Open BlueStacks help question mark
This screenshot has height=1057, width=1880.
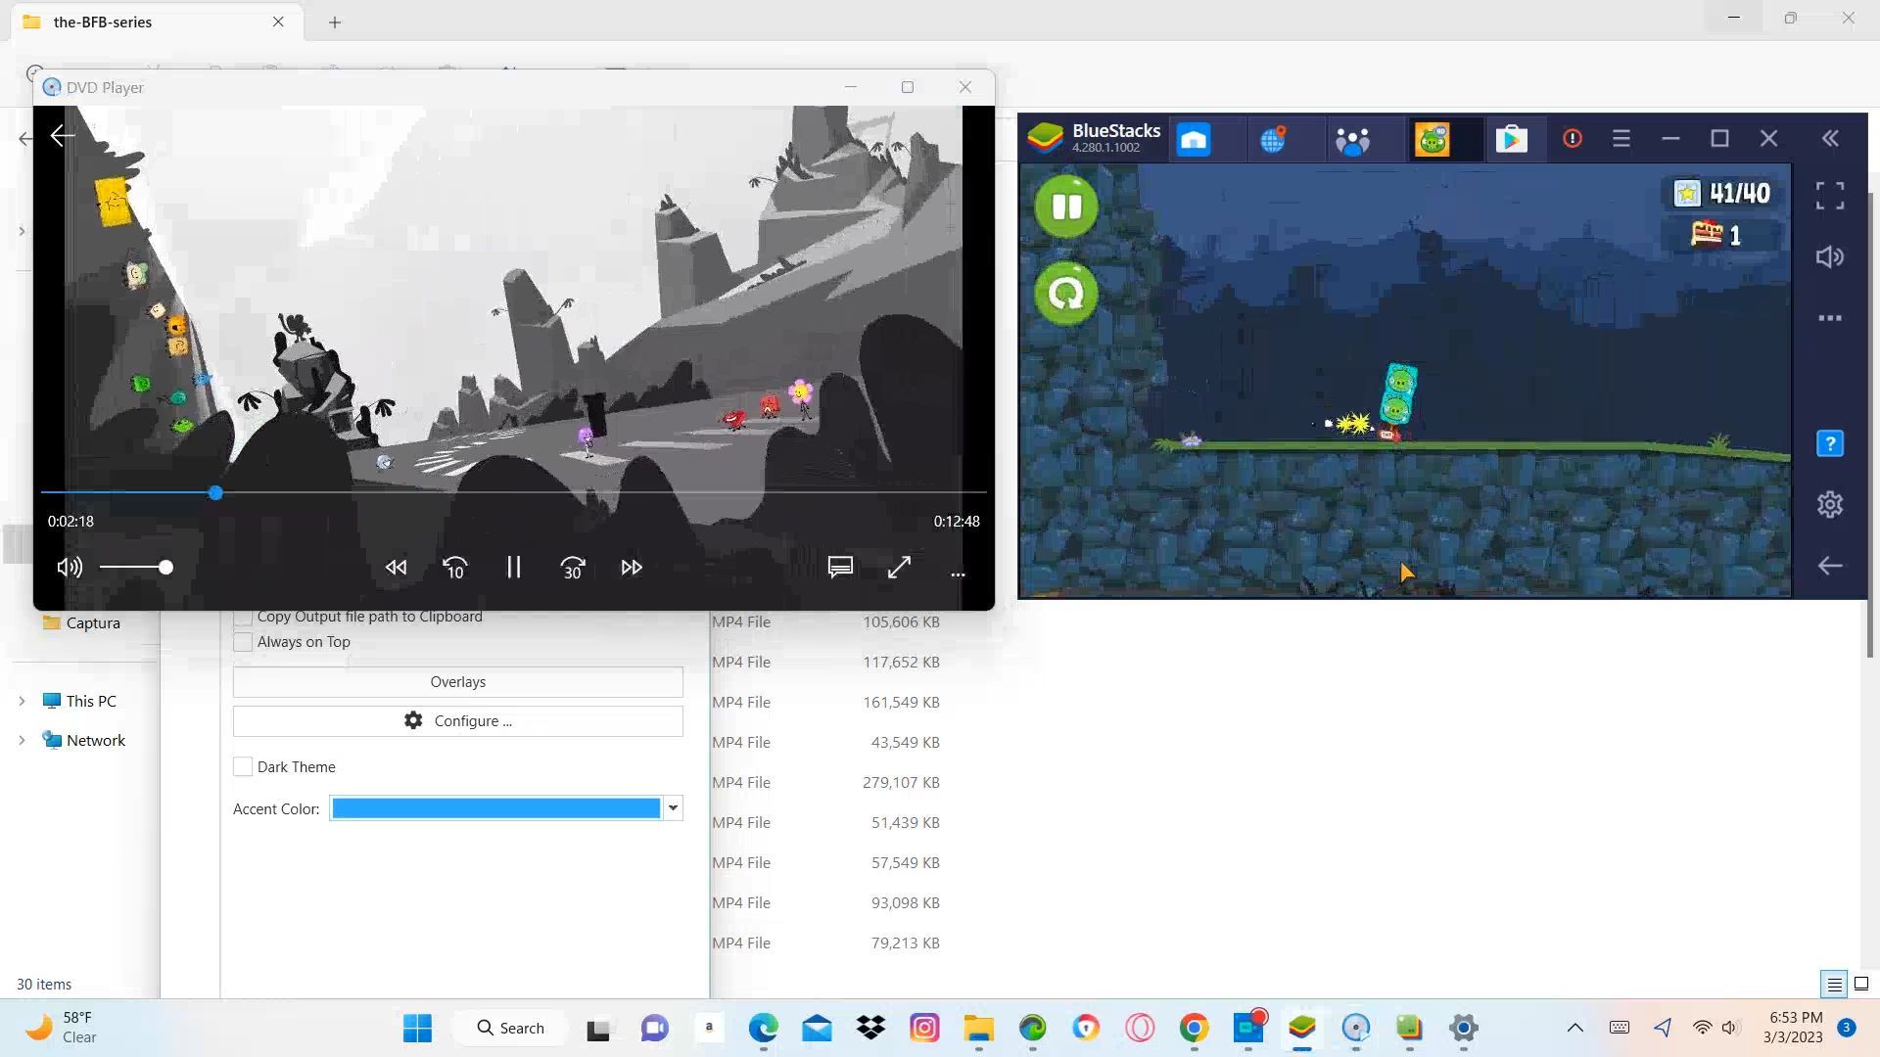tap(1830, 443)
